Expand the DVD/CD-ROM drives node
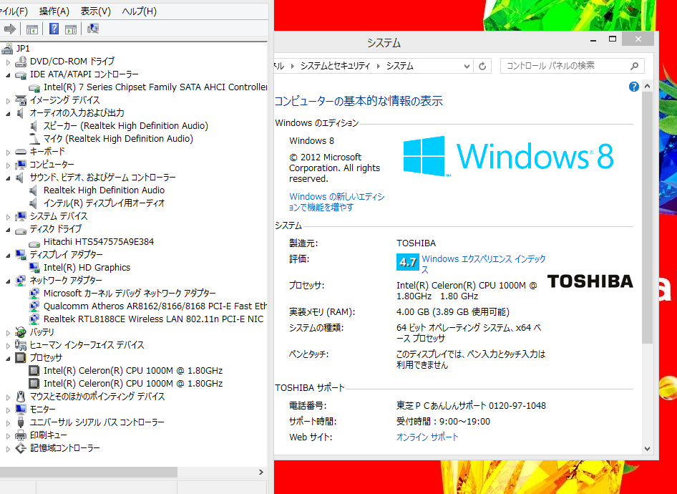This screenshot has height=494, width=677. (8, 62)
